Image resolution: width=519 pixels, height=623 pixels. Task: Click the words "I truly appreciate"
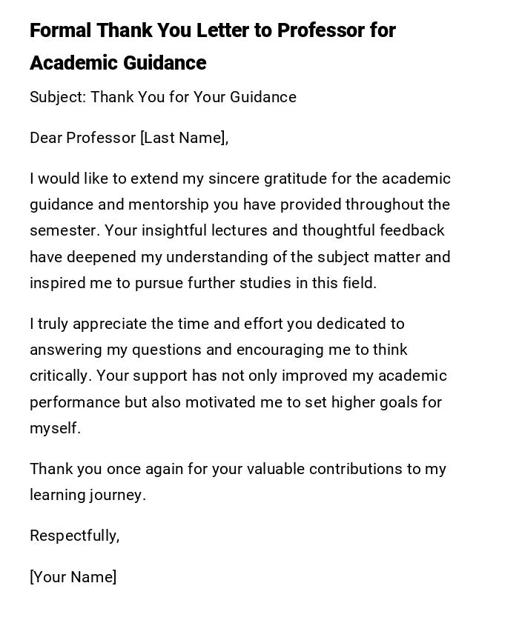click(87, 324)
